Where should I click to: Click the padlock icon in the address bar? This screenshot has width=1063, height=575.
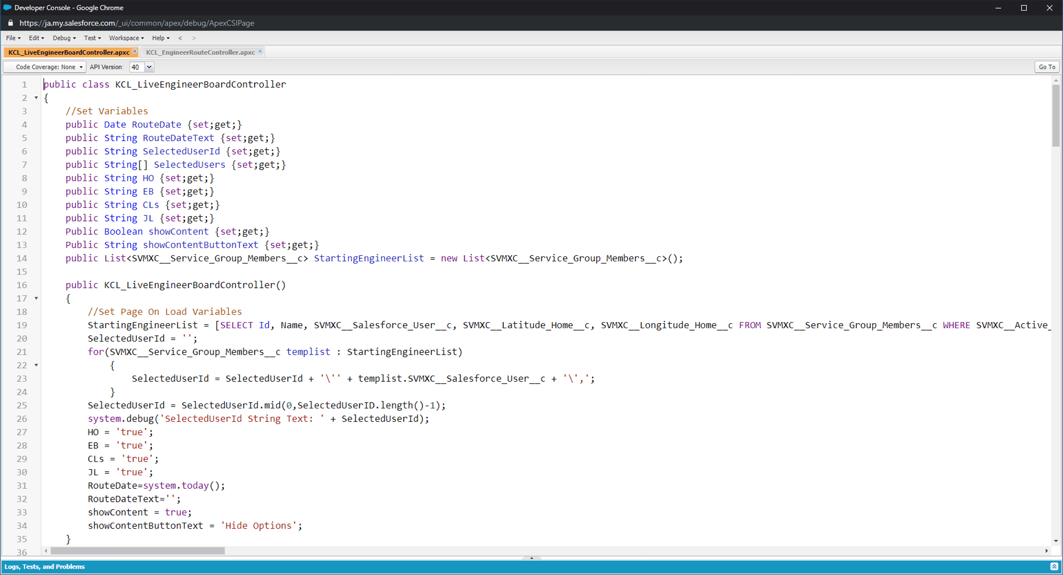coord(10,23)
